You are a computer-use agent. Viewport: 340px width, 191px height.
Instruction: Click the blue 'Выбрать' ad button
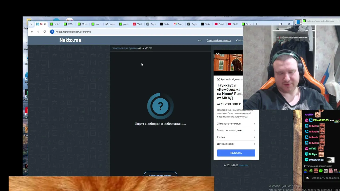[x=236, y=153]
